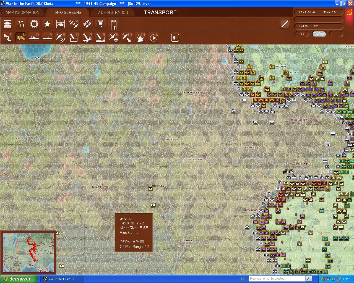Click War in the East taskbar button

pyautogui.click(x=62, y=279)
